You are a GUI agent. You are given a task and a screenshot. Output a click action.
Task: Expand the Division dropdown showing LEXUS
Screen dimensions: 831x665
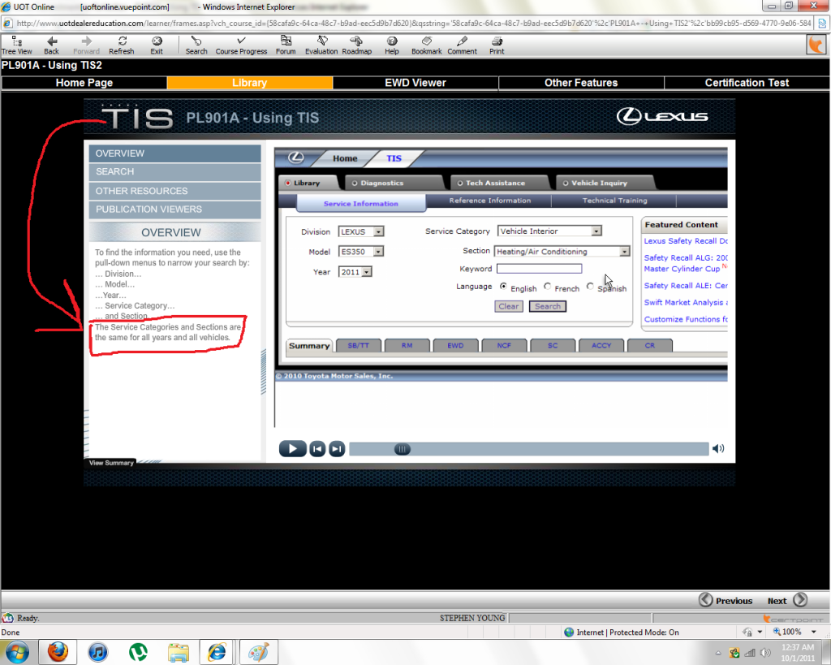[x=378, y=231]
